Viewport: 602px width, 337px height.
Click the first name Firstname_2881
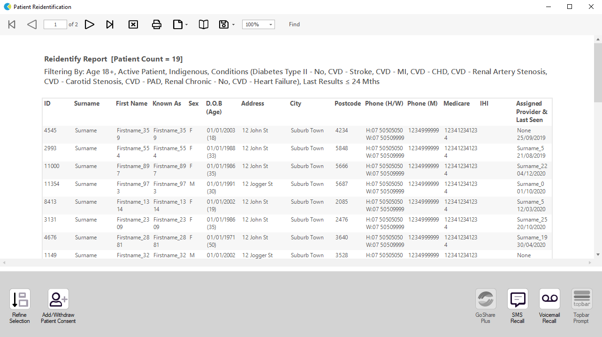click(x=133, y=241)
